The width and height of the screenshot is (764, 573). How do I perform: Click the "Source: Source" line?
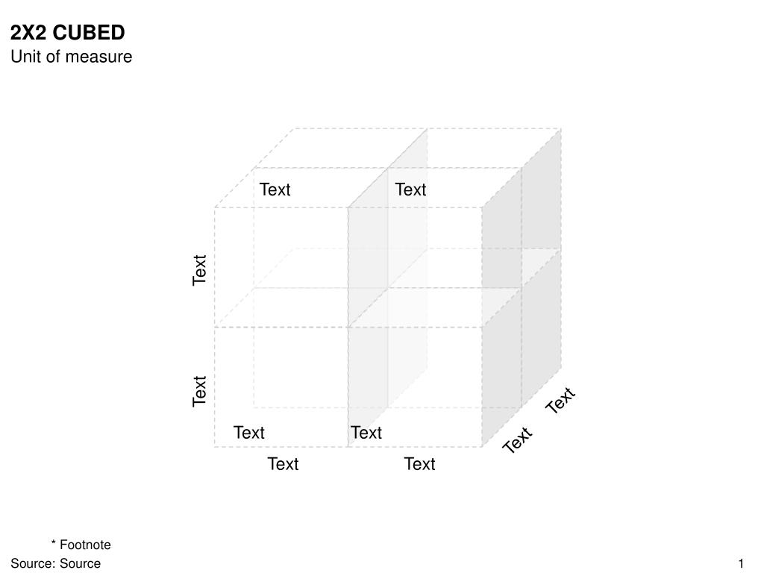[x=55, y=563]
